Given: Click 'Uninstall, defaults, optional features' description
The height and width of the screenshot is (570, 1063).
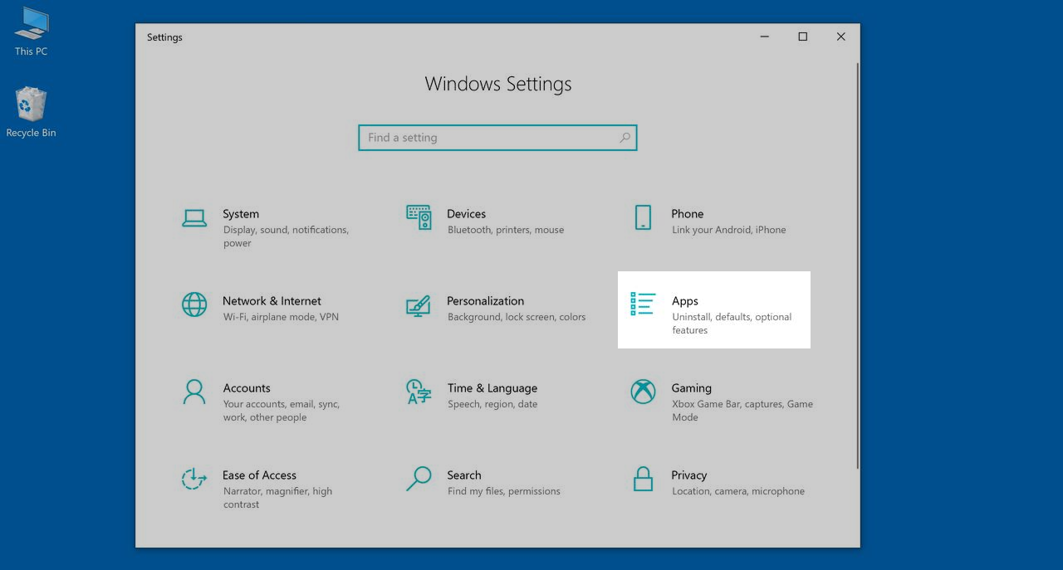Looking at the screenshot, I should pos(732,324).
